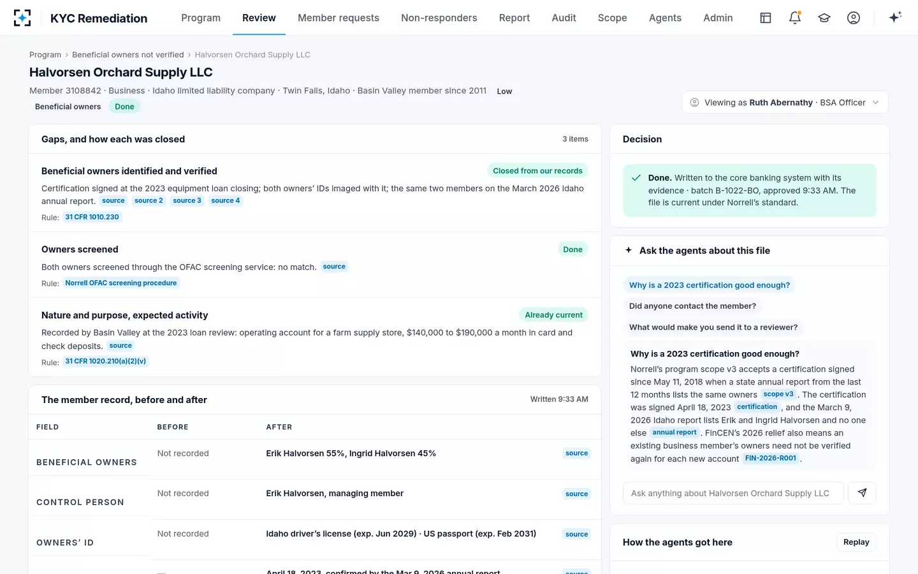Open source 4 citation for beneficial owners
Image resolution: width=918 pixels, height=574 pixels.
226,201
